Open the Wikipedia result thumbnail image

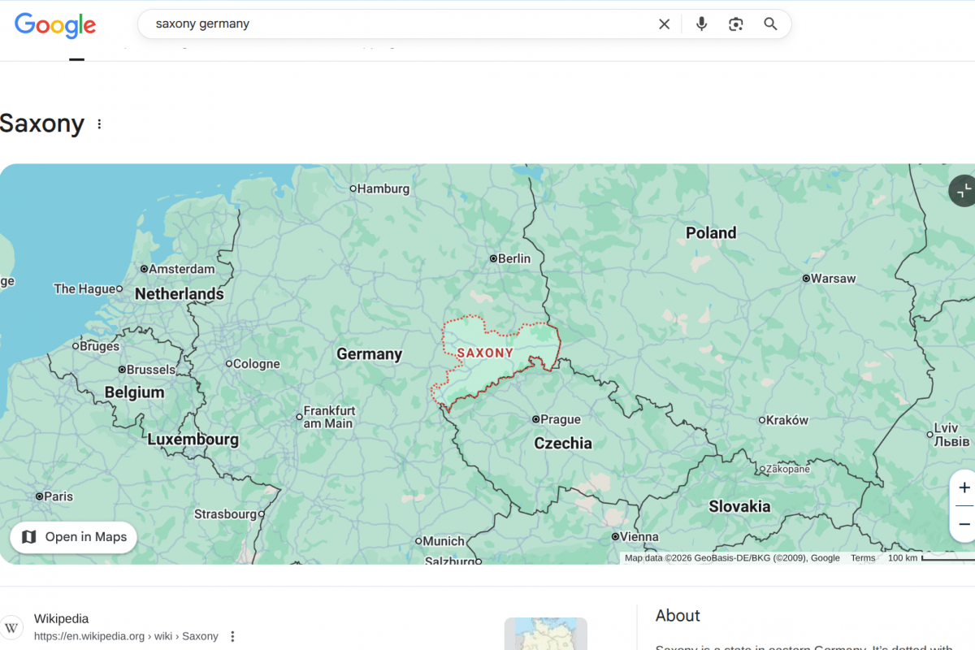click(545, 634)
